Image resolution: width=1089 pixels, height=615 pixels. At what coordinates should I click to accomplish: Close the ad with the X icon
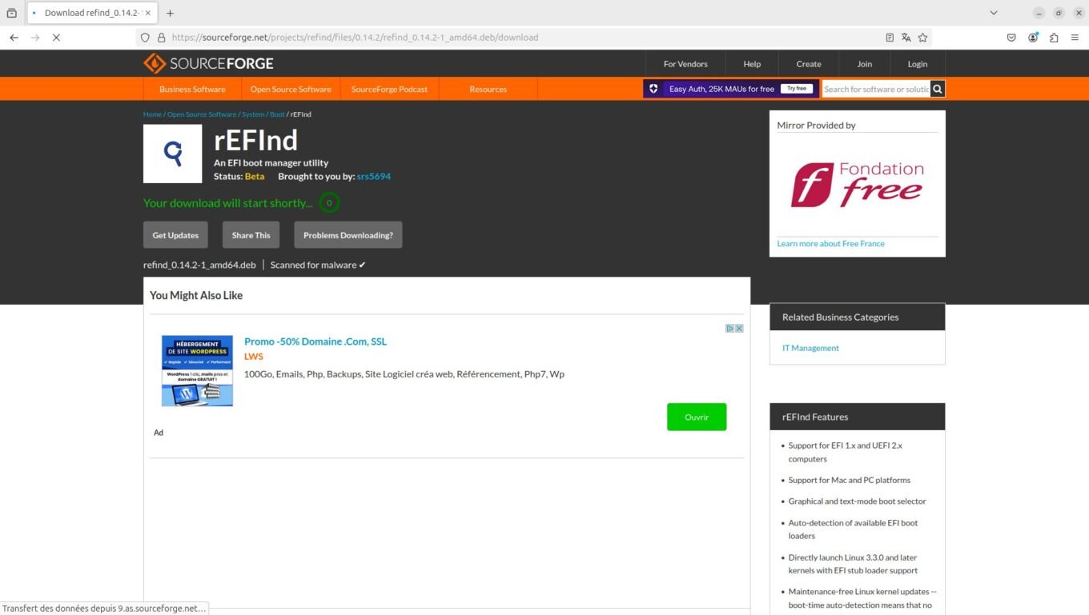pos(739,329)
